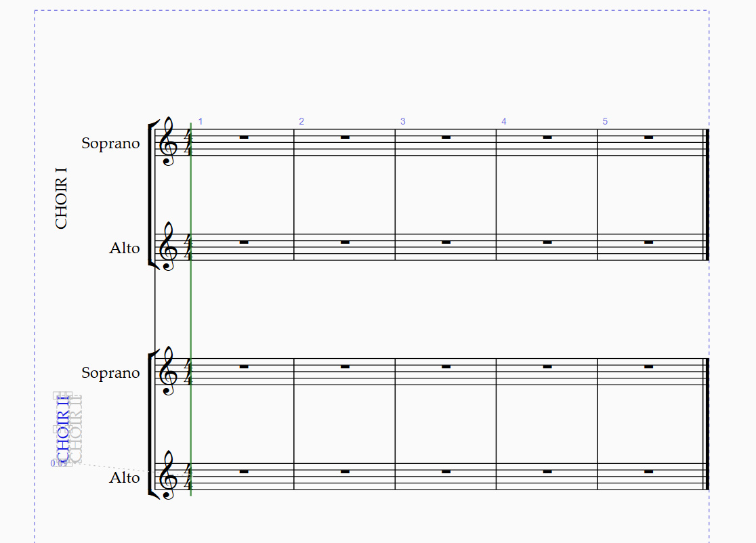The width and height of the screenshot is (756, 543).
Task: Select the second Soprano staff name
Action: [110, 372]
